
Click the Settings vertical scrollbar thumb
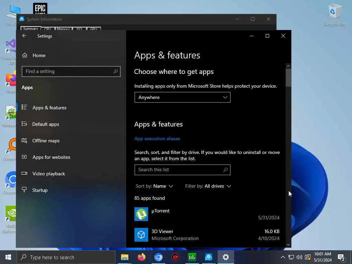coord(288,78)
